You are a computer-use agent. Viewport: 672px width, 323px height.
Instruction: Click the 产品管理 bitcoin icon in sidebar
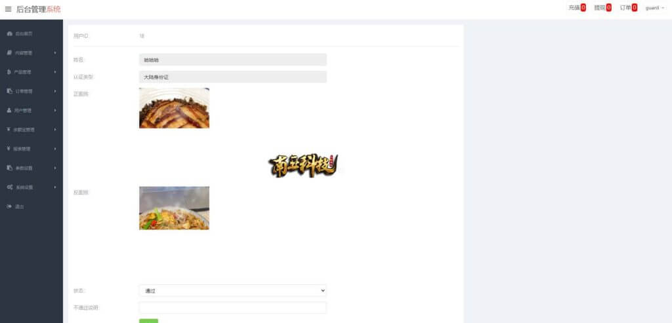click(x=9, y=72)
